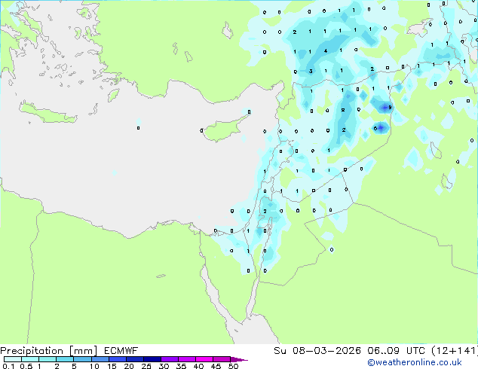Click the precipitation value "4" on map
478x369 pixels.
click(326, 51)
